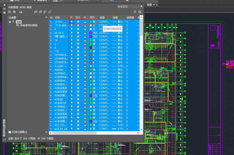Click the Set Current layer icon
Screen dimensions: 234x155
coord(50,12)
